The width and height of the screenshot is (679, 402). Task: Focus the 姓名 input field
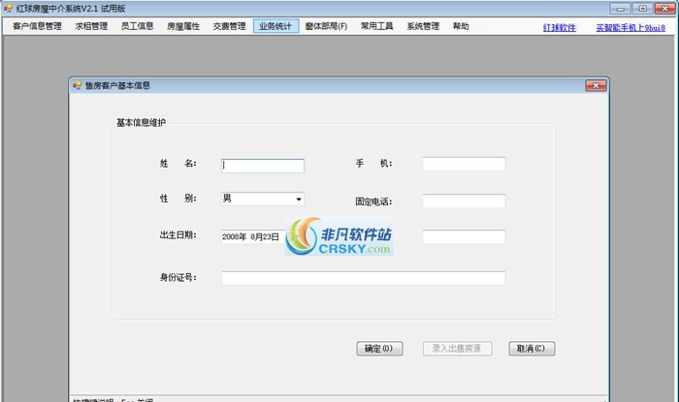pyautogui.click(x=263, y=166)
